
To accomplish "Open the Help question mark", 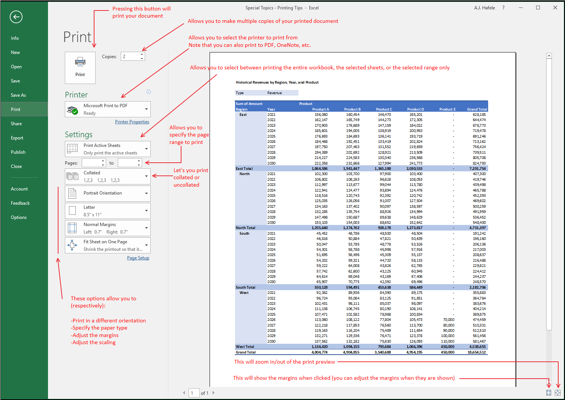I will click(x=503, y=7).
